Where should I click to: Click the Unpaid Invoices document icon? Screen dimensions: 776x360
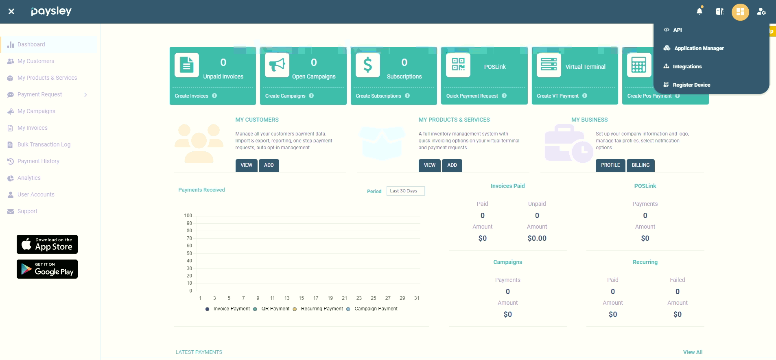click(x=187, y=65)
